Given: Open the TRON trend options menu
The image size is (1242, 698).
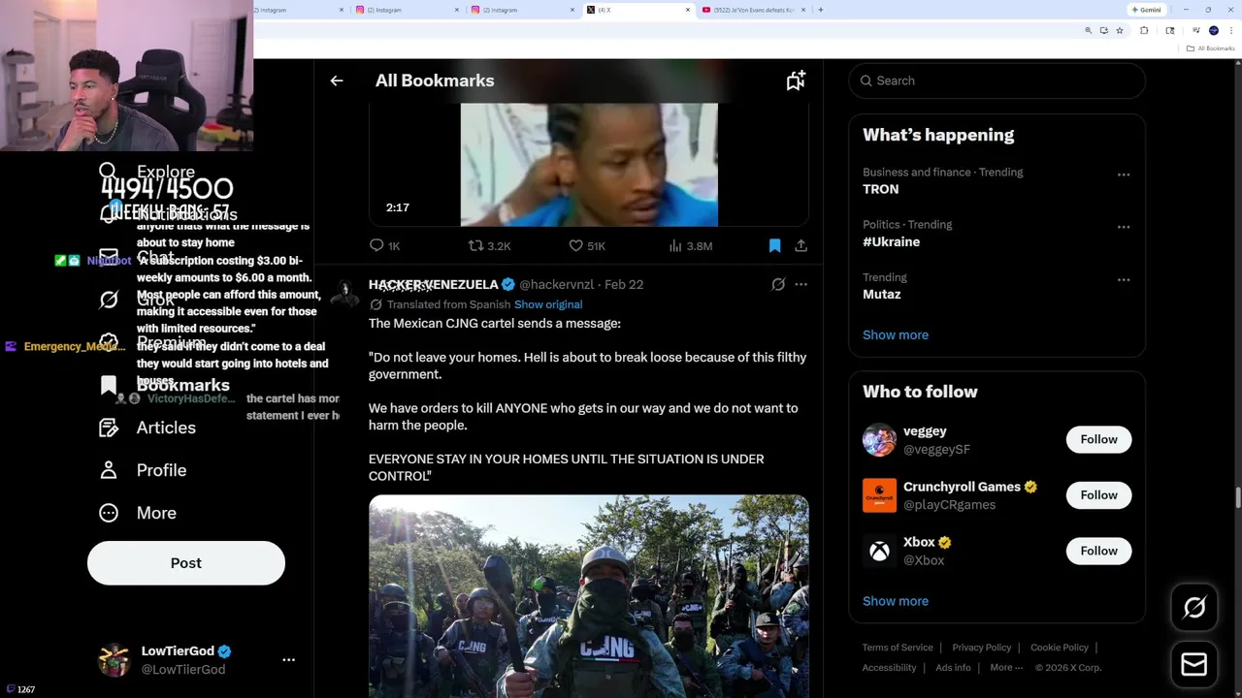Looking at the screenshot, I should (1124, 174).
